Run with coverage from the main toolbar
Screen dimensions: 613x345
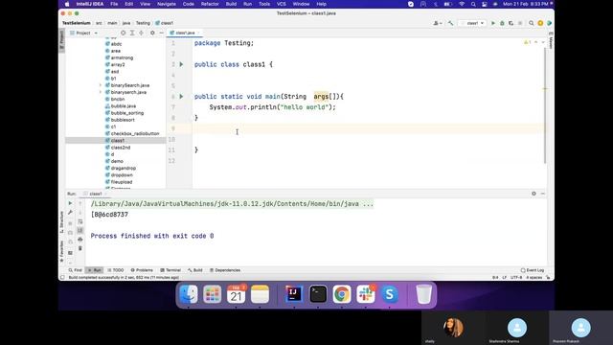pyautogui.click(x=511, y=23)
